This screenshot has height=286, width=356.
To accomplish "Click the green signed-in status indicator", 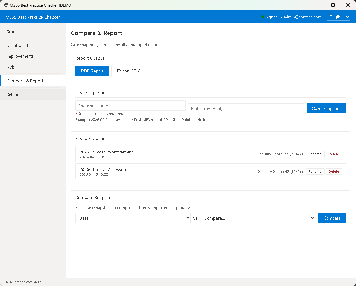I will (x=263, y=17).
